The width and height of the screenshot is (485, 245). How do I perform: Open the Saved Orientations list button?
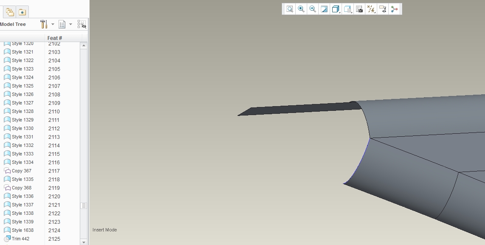click(348, 9)
